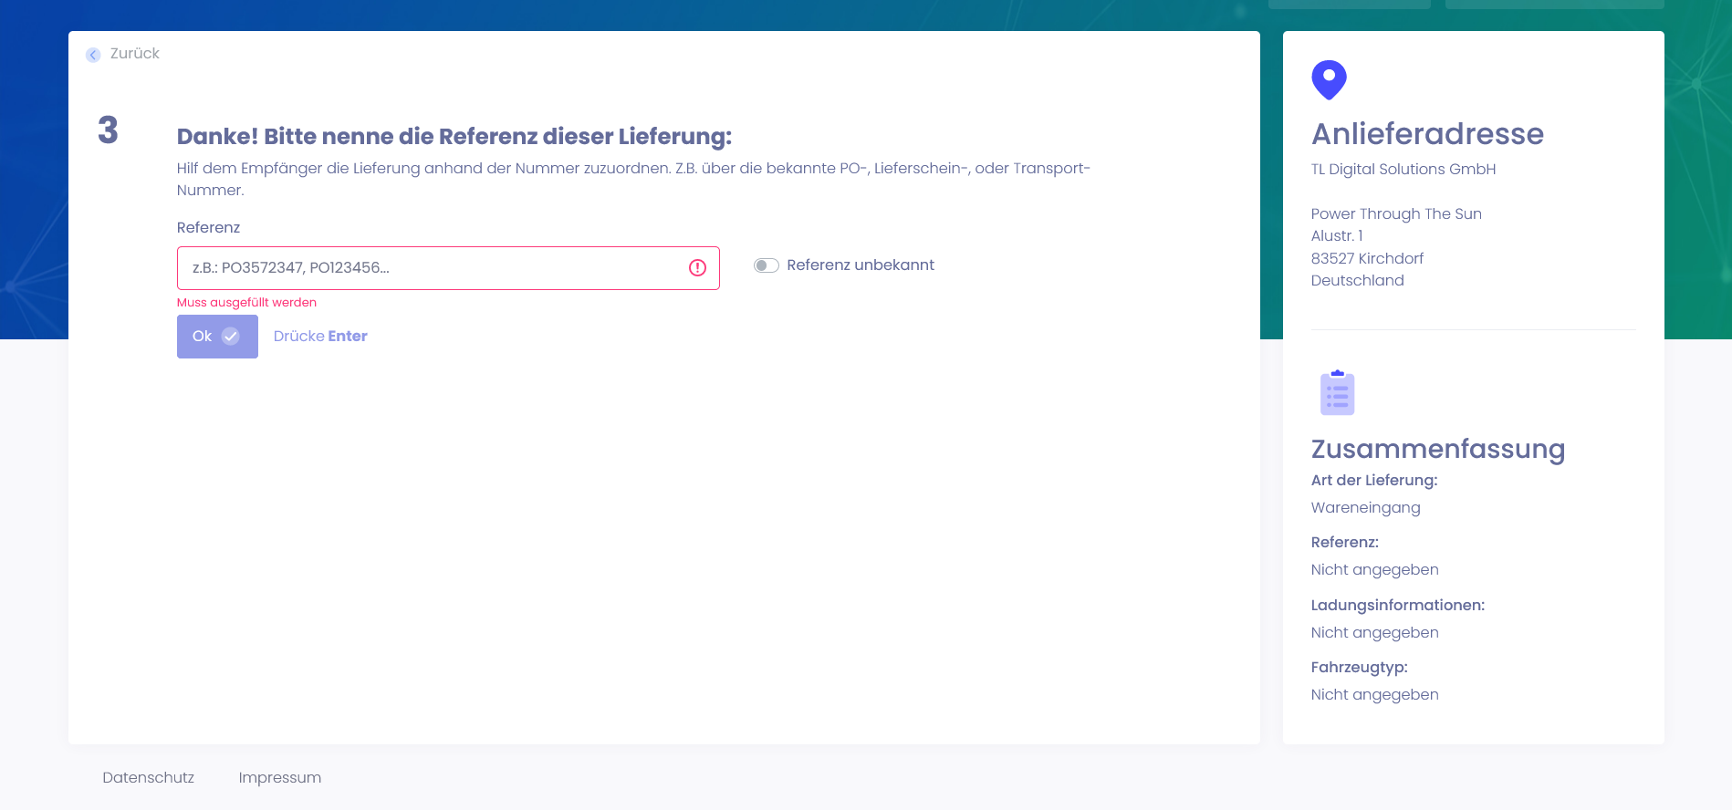Click the Drücke Enter hint
Image resolution: width=1732 pixels, height=810 pixels.
tap(320, 337)
